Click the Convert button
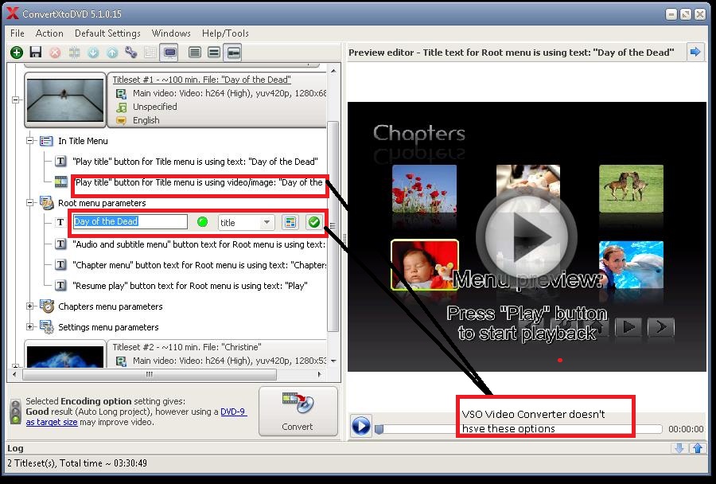 (298, 411)
